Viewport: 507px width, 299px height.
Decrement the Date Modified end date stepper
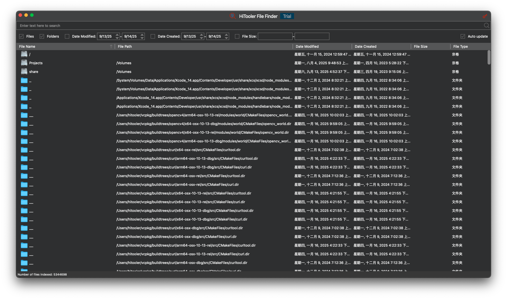click(142, 38)
